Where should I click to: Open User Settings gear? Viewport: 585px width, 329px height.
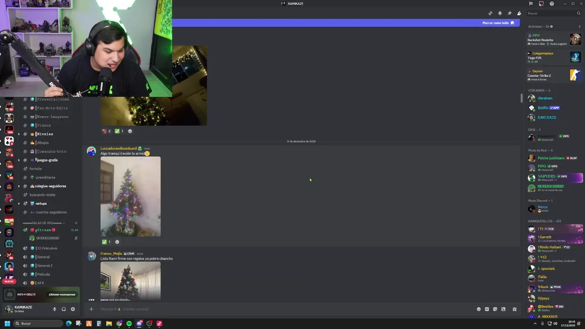73,309
